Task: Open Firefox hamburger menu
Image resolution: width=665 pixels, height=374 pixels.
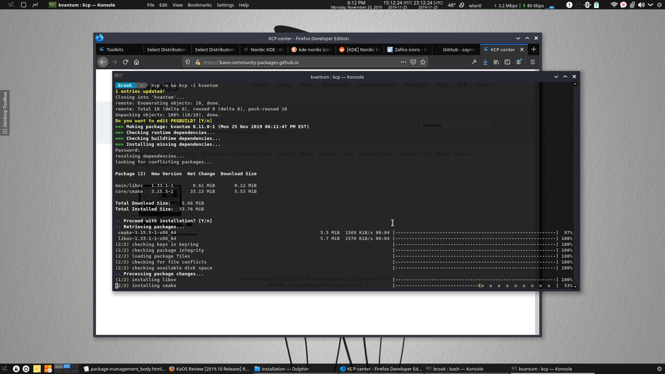Action: tap(532, 62)
